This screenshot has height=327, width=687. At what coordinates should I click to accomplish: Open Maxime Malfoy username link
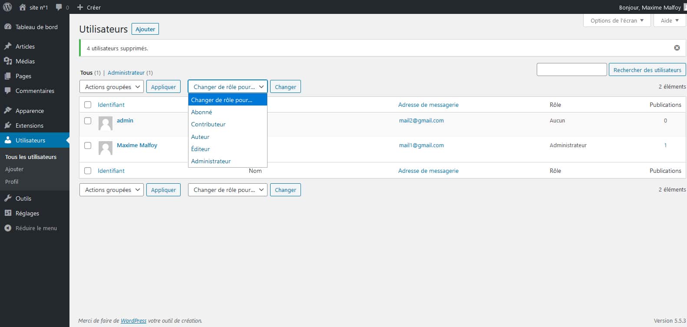(x=137, y=145)
